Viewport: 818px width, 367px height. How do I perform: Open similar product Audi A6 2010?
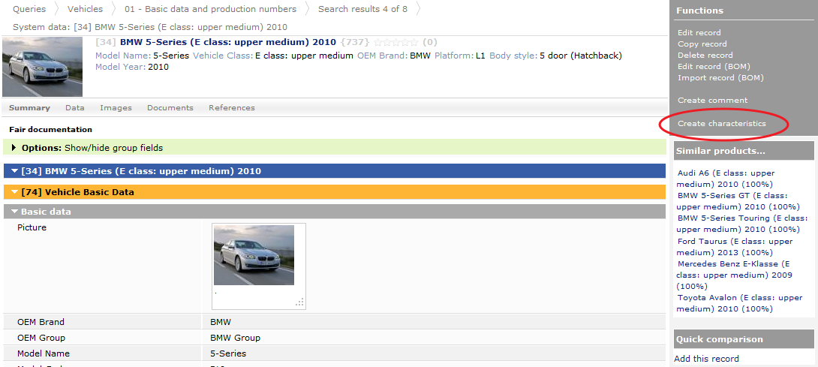tap(726, 179)
